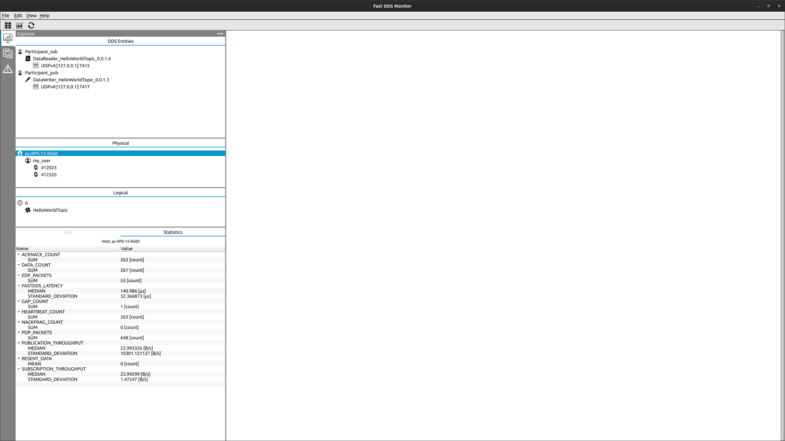Screen dimensions: 785x441
Task: Click the Value column header
Action: [173, 248]
